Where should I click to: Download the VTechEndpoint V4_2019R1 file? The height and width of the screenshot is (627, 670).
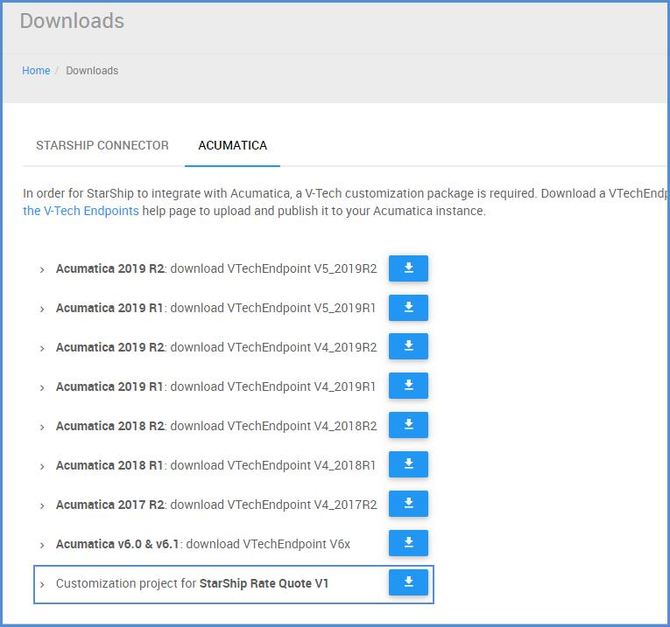408,386
